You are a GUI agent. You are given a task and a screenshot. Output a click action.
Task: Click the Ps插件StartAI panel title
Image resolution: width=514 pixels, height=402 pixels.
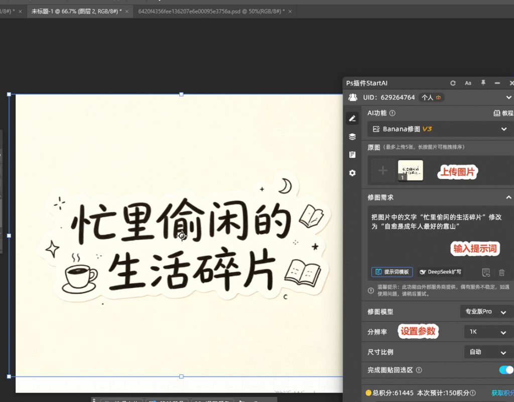pyautogui.click(x=366, y=83)
